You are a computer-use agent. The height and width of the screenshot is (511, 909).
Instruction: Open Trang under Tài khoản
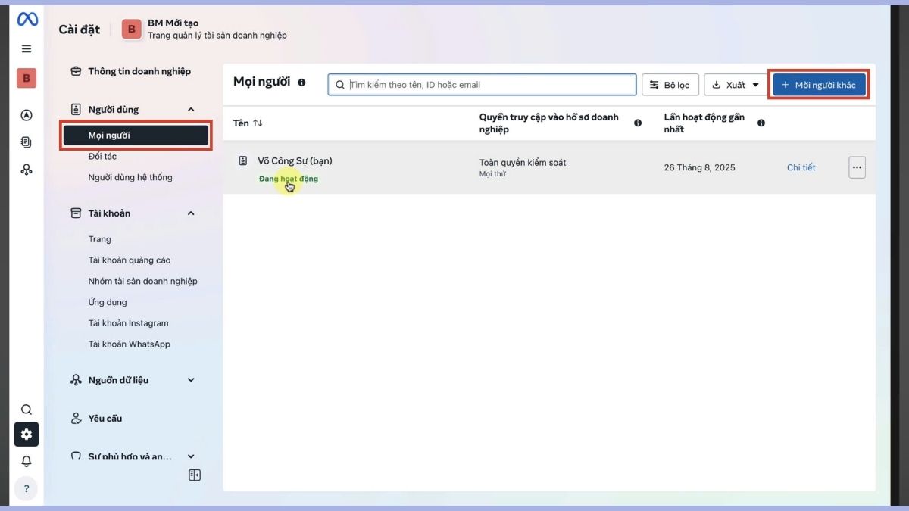click(99, 239)
